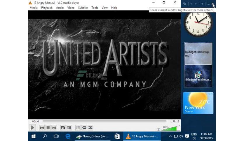Open system volume tray icon
This screenshot has height=141, width=244.
pyautogui.click(x=181, y=136)
